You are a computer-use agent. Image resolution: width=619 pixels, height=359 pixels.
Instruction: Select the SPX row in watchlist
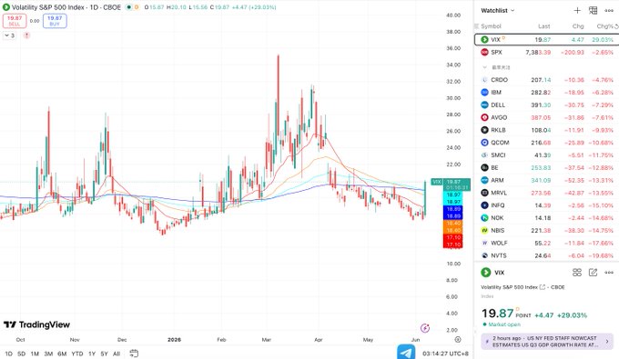click(x=546, y=52)
